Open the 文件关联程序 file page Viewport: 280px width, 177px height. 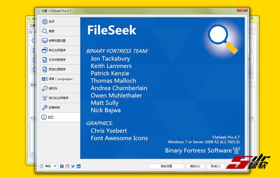(60, 60)
